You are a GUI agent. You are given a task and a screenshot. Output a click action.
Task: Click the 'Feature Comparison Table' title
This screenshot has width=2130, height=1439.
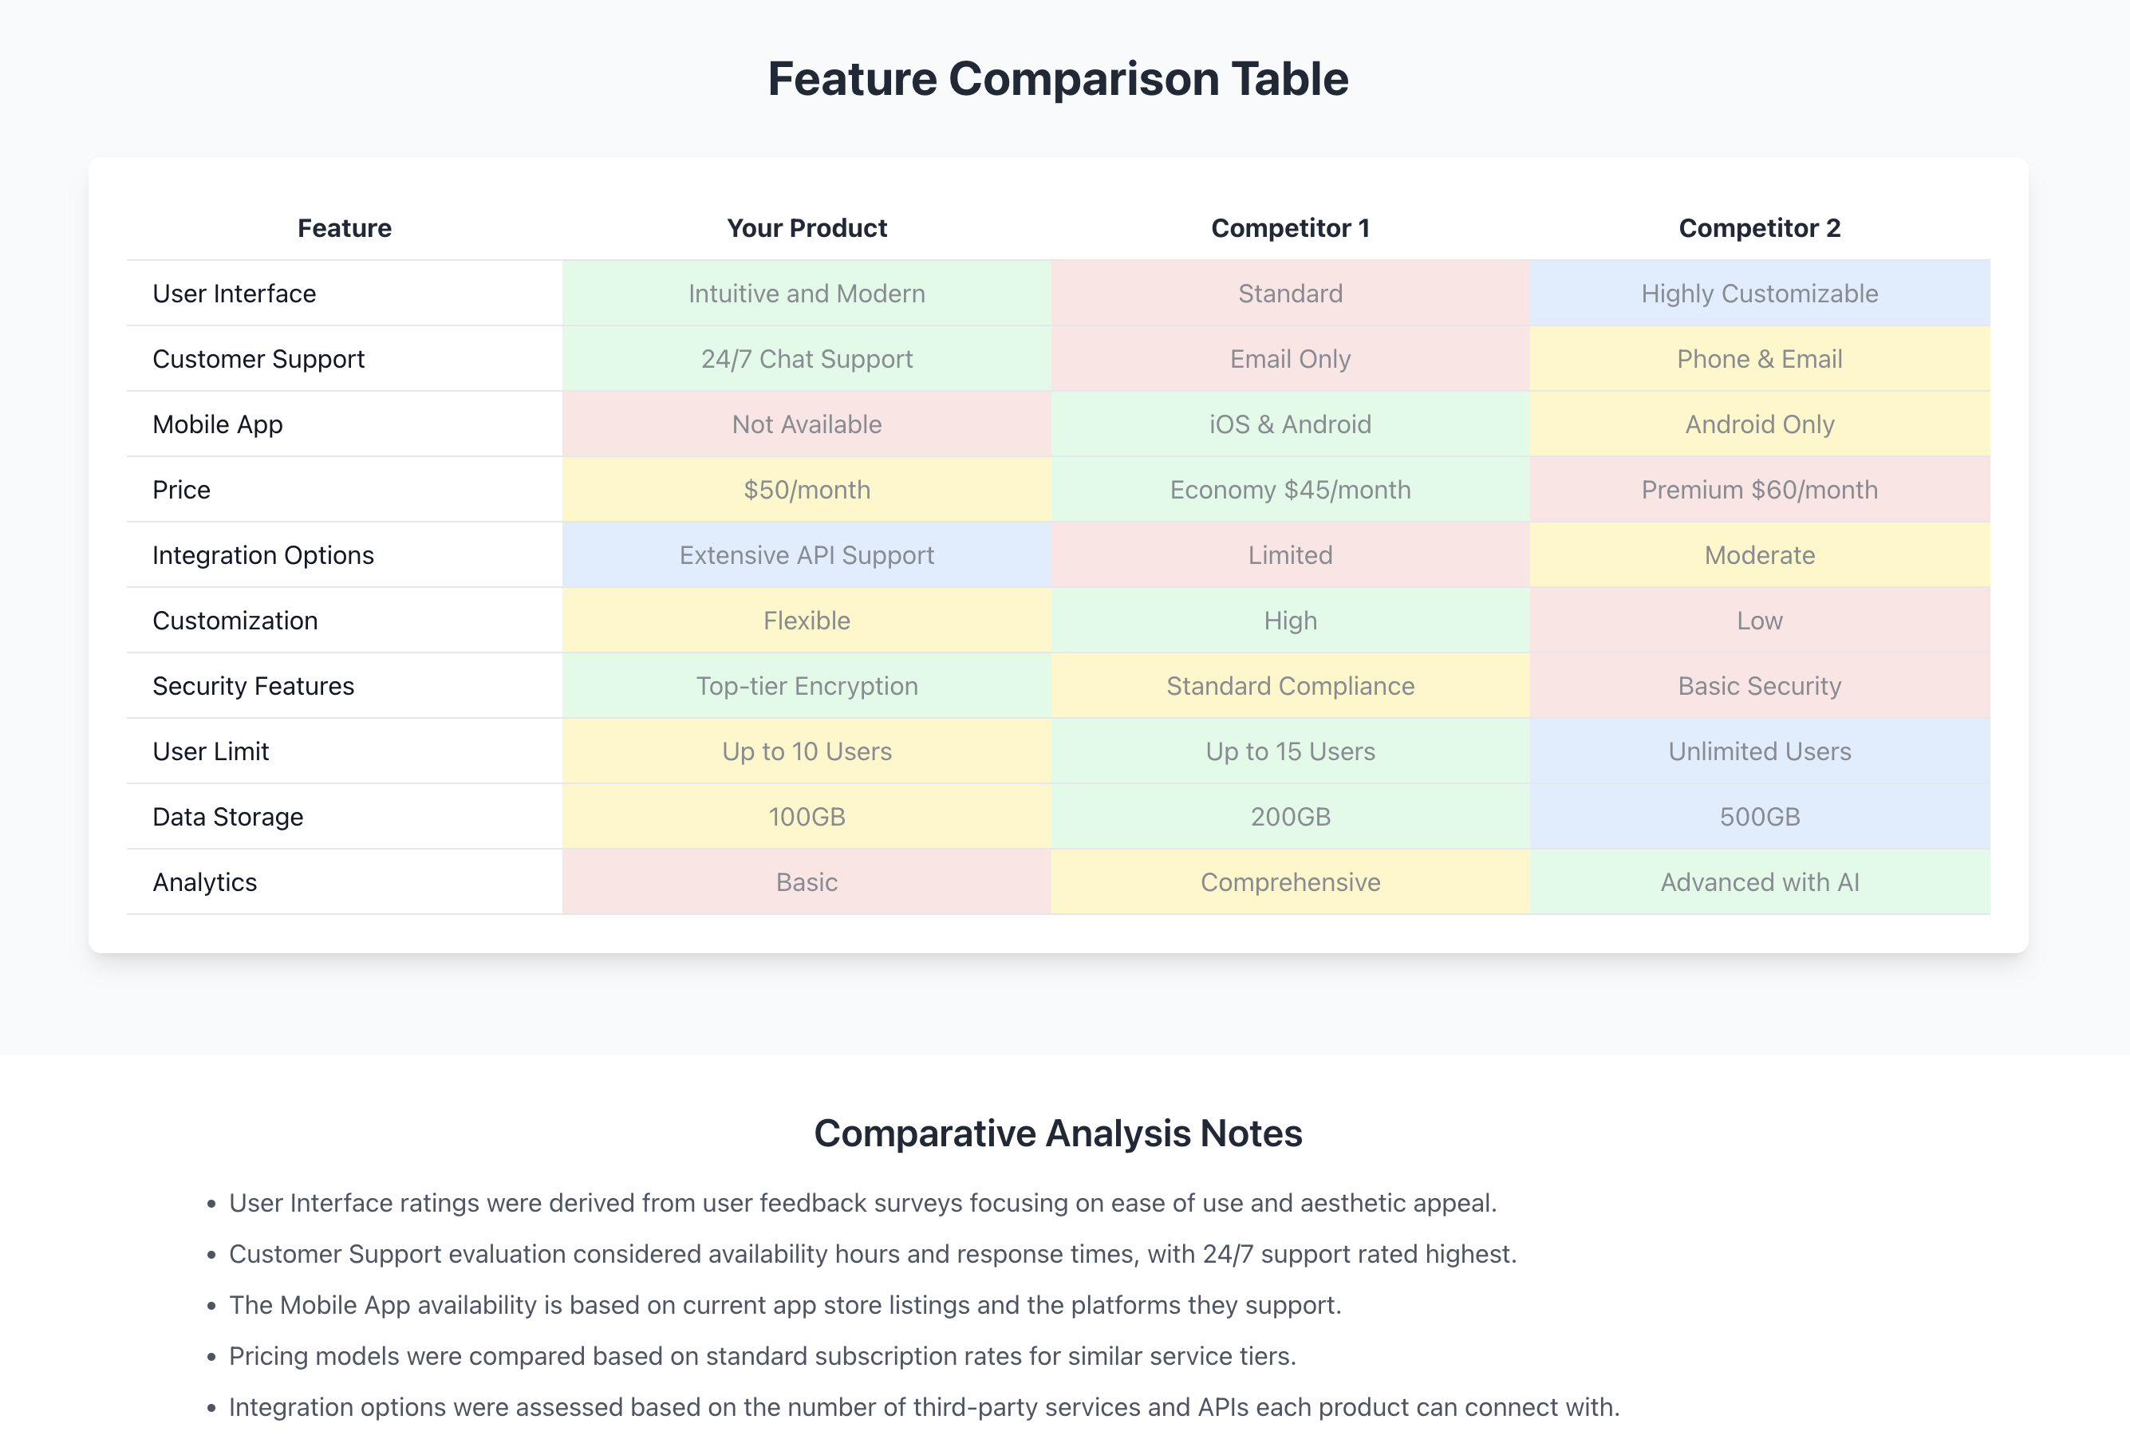[1058, 79]
